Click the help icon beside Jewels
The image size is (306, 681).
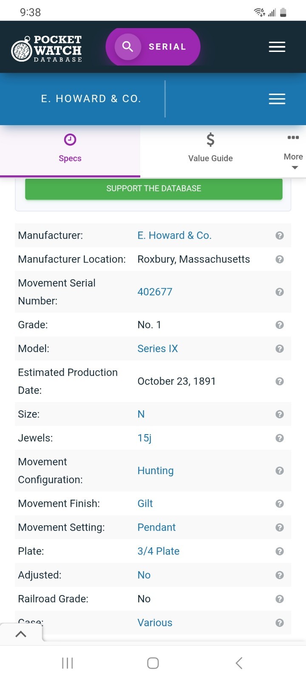(279, 438)
